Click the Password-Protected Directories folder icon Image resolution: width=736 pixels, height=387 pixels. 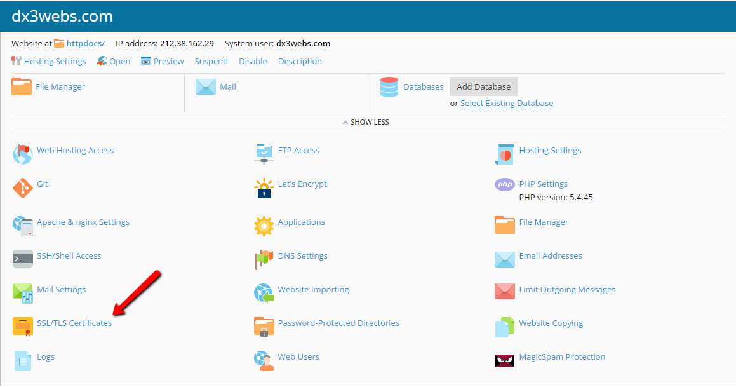(264, 327)
